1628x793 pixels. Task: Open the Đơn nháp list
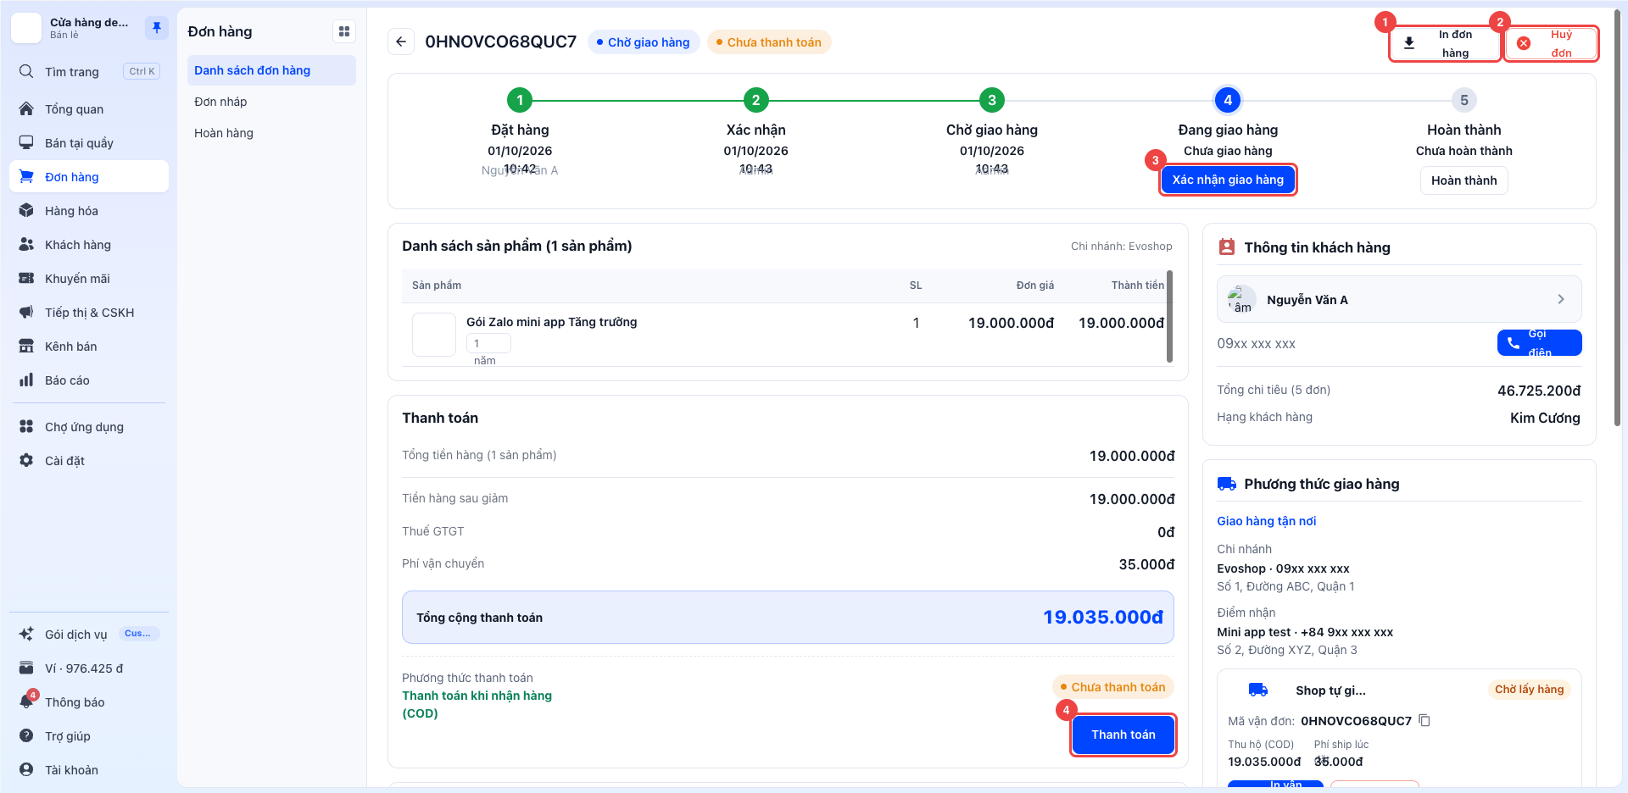click(271, 102)
